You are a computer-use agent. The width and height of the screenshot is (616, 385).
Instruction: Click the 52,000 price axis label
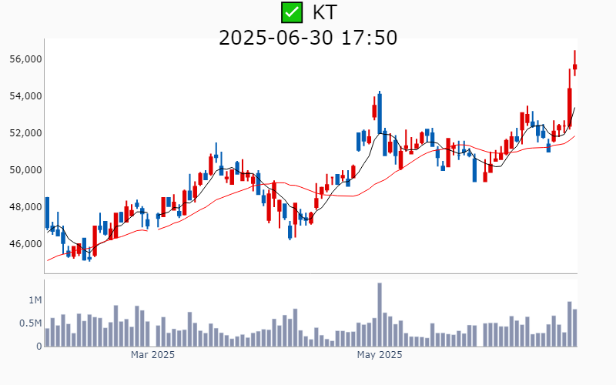coord(26,133)
